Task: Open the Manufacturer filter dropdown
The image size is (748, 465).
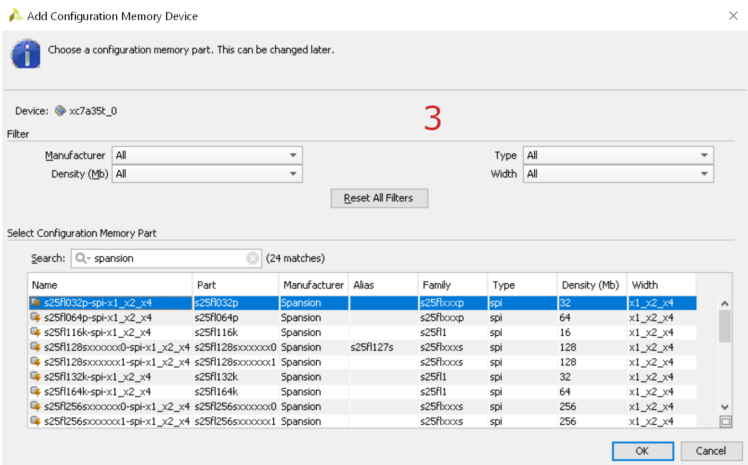Action: pos(207,155)
